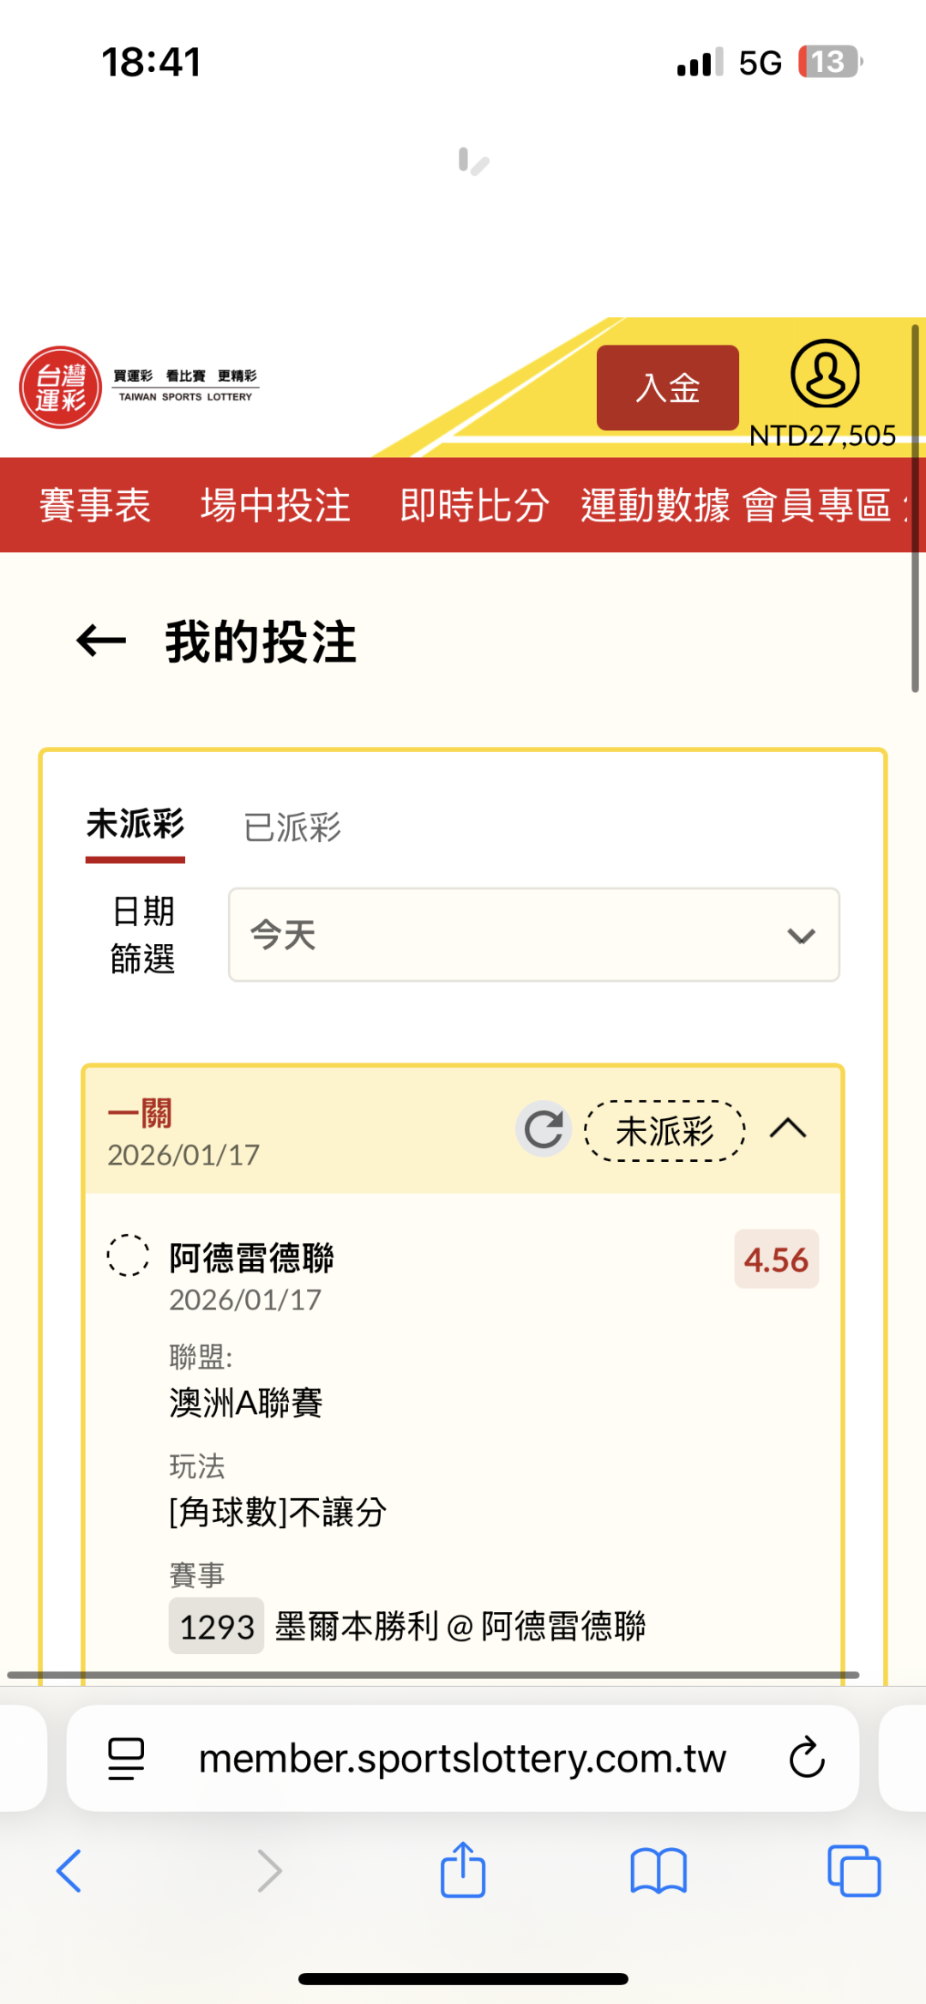Show all open Safari tabs
This screenshot has height=2004, width=926.
[x=853, y=1870]
